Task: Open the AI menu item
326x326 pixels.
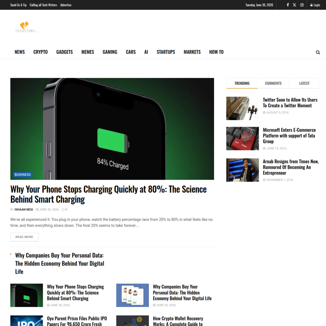Action: click(146, 52)
